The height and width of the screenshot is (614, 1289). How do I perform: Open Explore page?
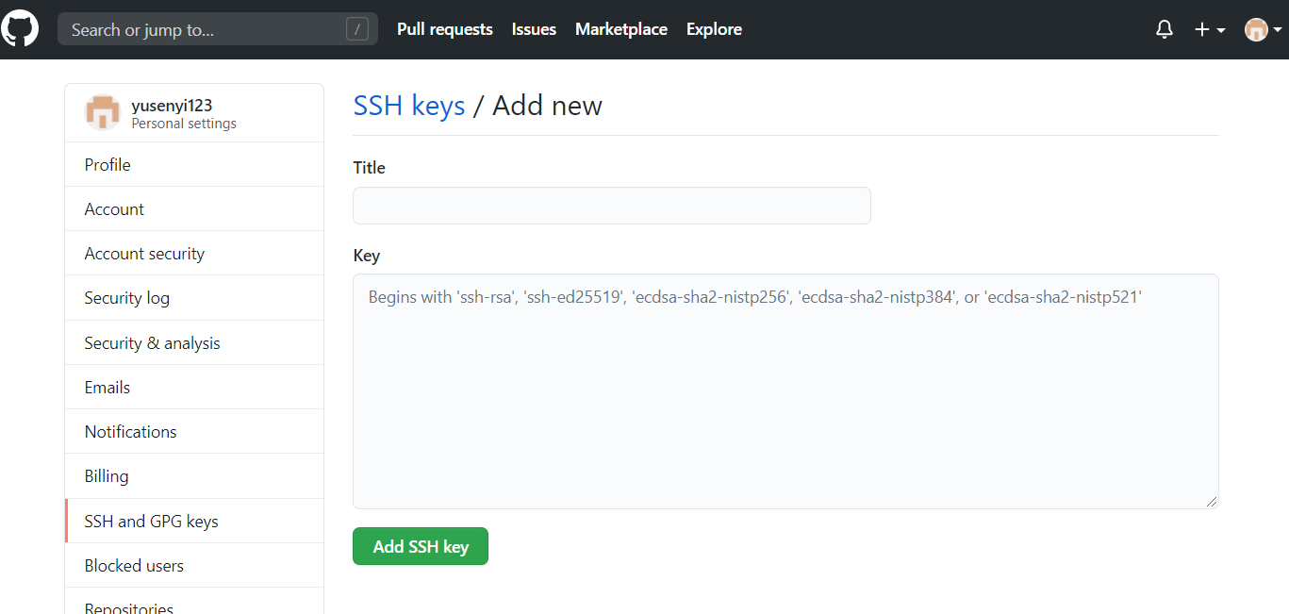[714, 29]
